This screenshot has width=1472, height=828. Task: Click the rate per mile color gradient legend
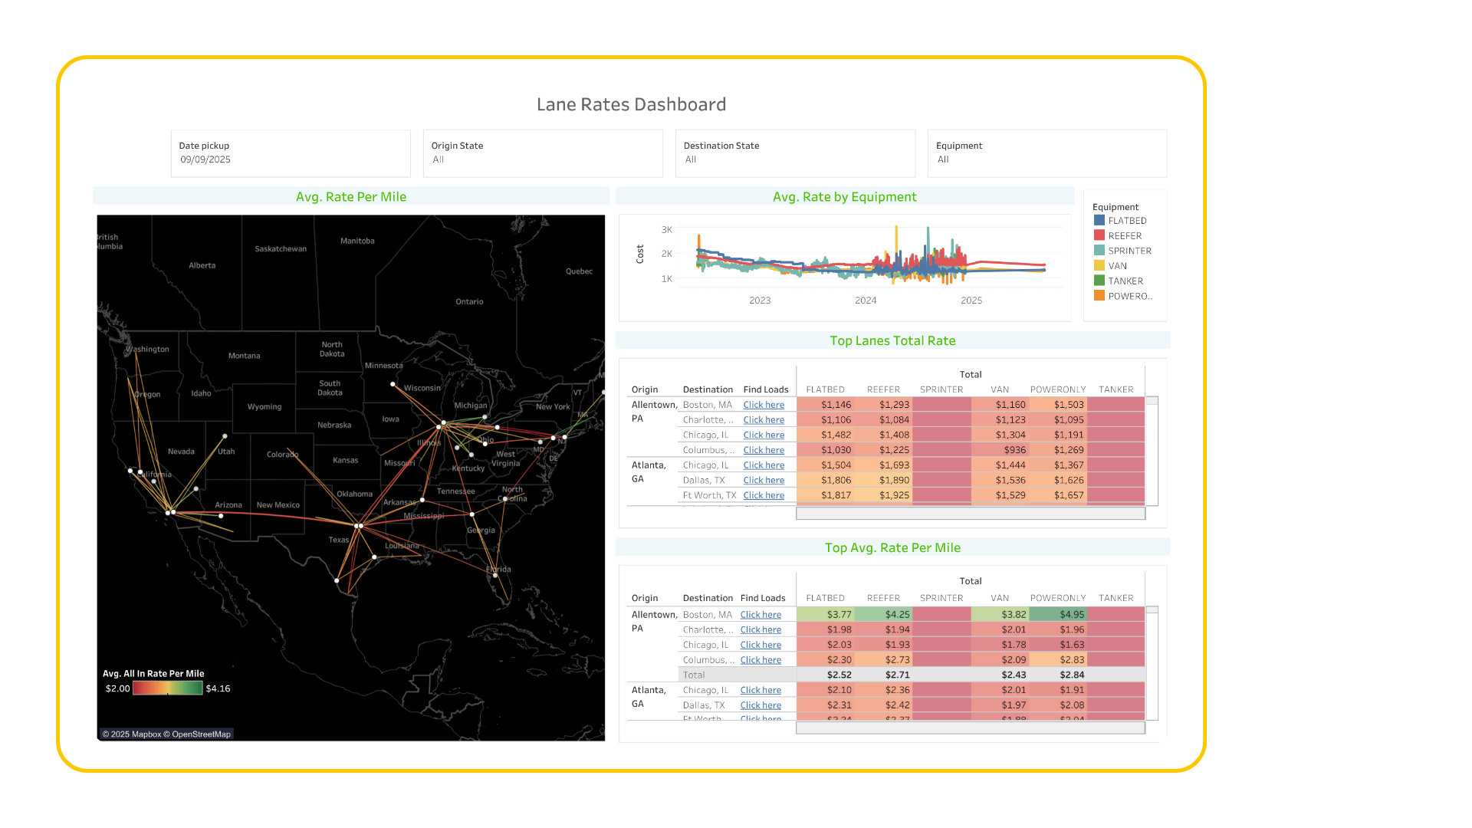click(167, 688)
